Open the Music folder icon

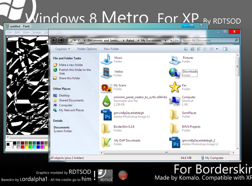tap(106, 59)
